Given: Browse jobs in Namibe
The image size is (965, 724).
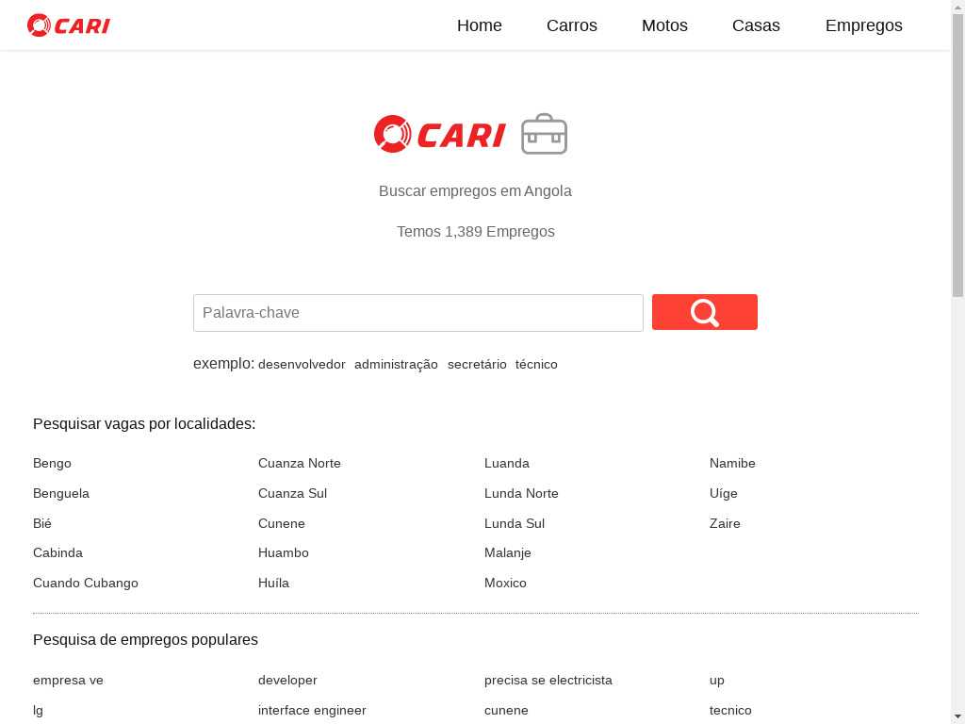Looking at the screenshot, I should [732, 464].
